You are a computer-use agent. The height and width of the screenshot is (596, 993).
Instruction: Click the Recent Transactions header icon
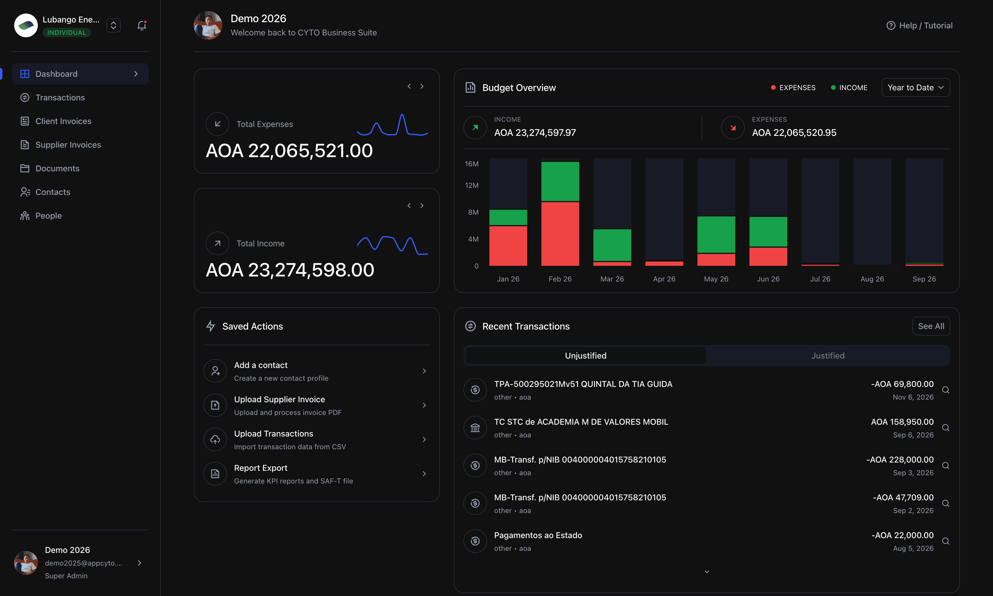pyautogui.click(x=470, y=326)
